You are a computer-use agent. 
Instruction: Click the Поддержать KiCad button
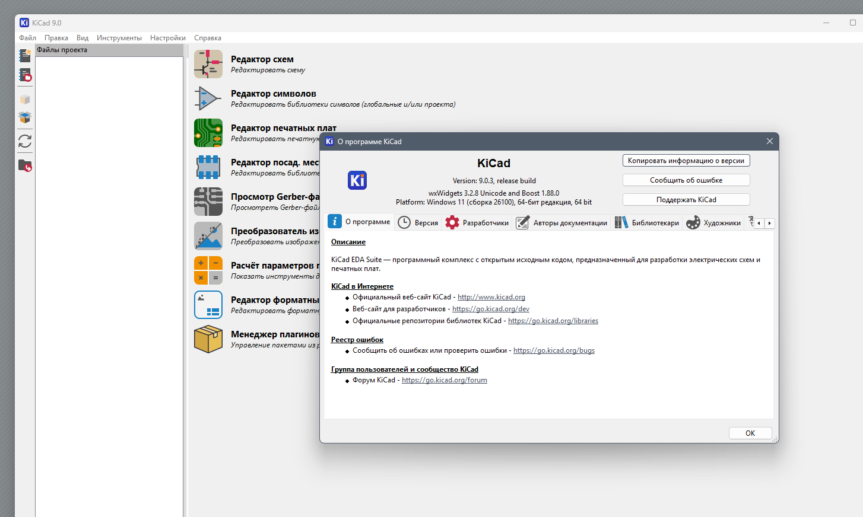point(686,200)
